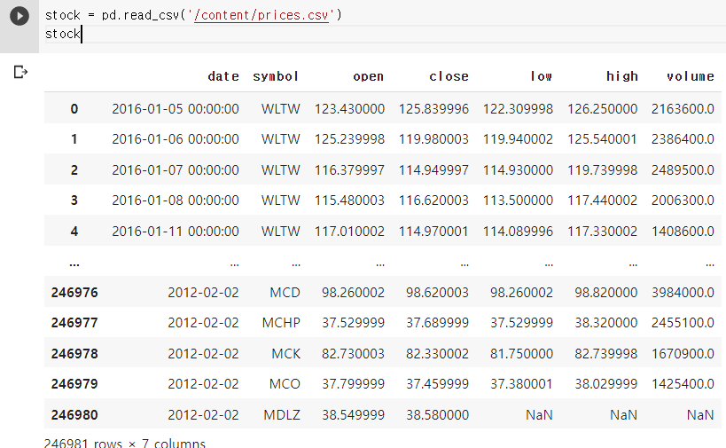The width and height of the screenshot is (726, 448).
Task: Click the close value 38.580000
Action: pyautogui.click(x=438, y=414)
